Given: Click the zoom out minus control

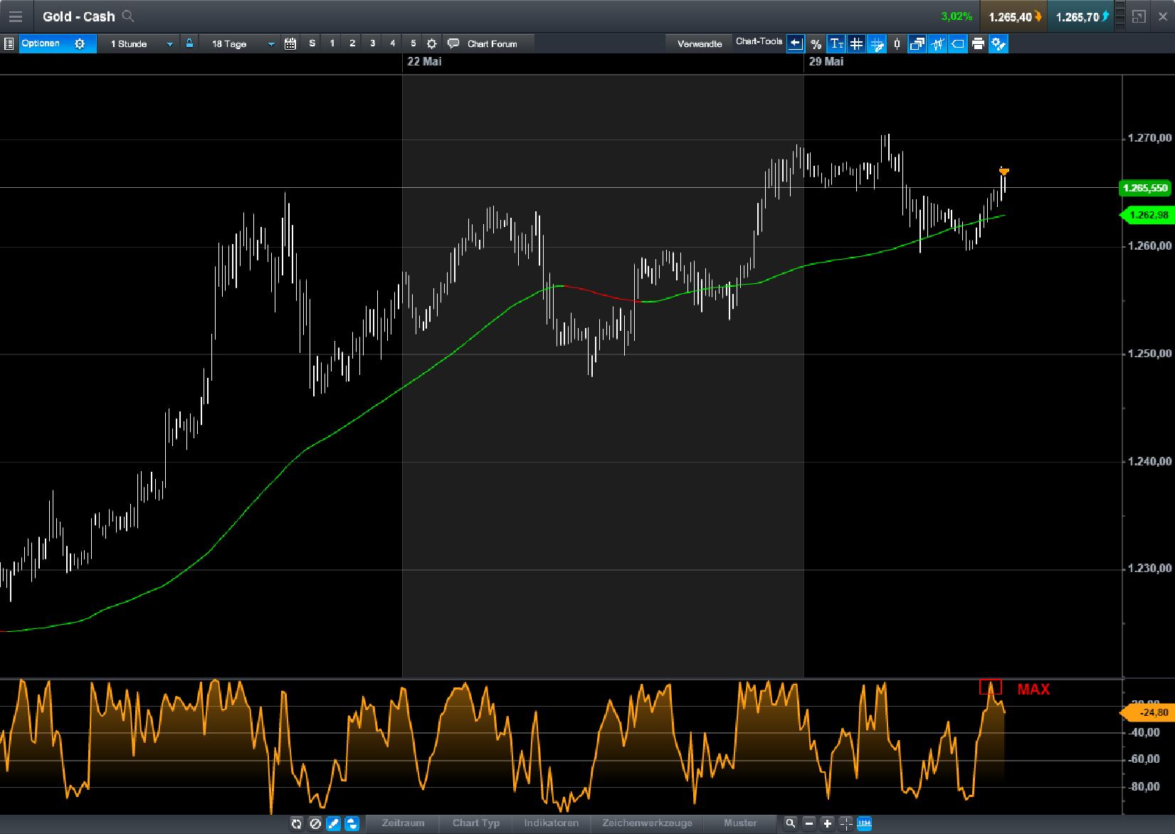Looking at the screenshot, I should [x=809, y=823].
